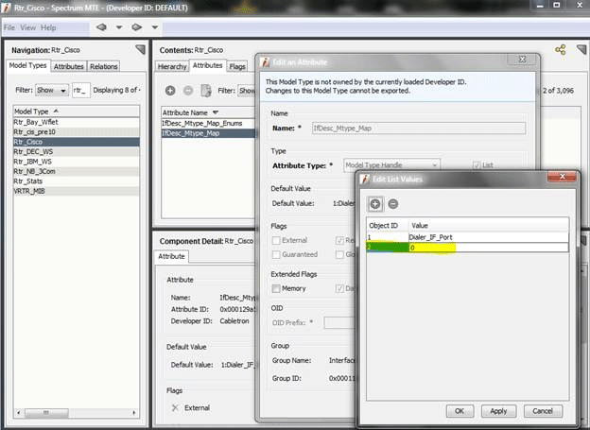Switch to Relations tab in Navigation
590x430 pixels.
[103, 67]
